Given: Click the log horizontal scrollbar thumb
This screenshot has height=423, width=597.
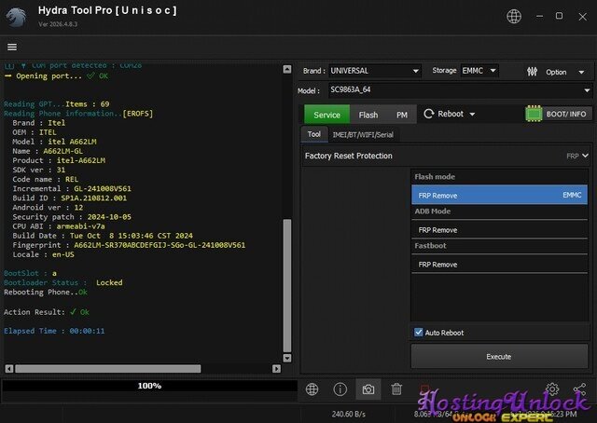Looking at the screenshot, I should (108, 369).
